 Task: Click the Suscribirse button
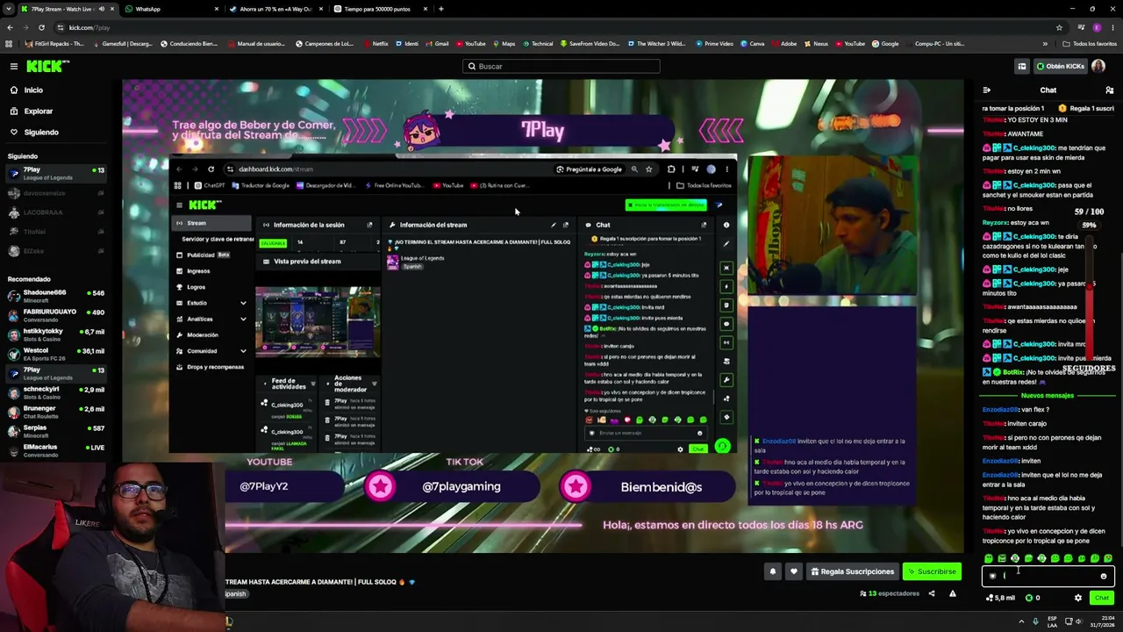[x=932, y=571]
